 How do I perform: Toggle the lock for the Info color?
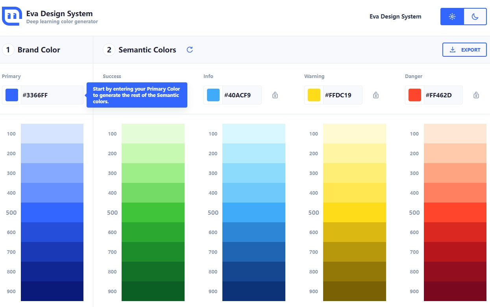pyautogui.click(x=275, y=95)
